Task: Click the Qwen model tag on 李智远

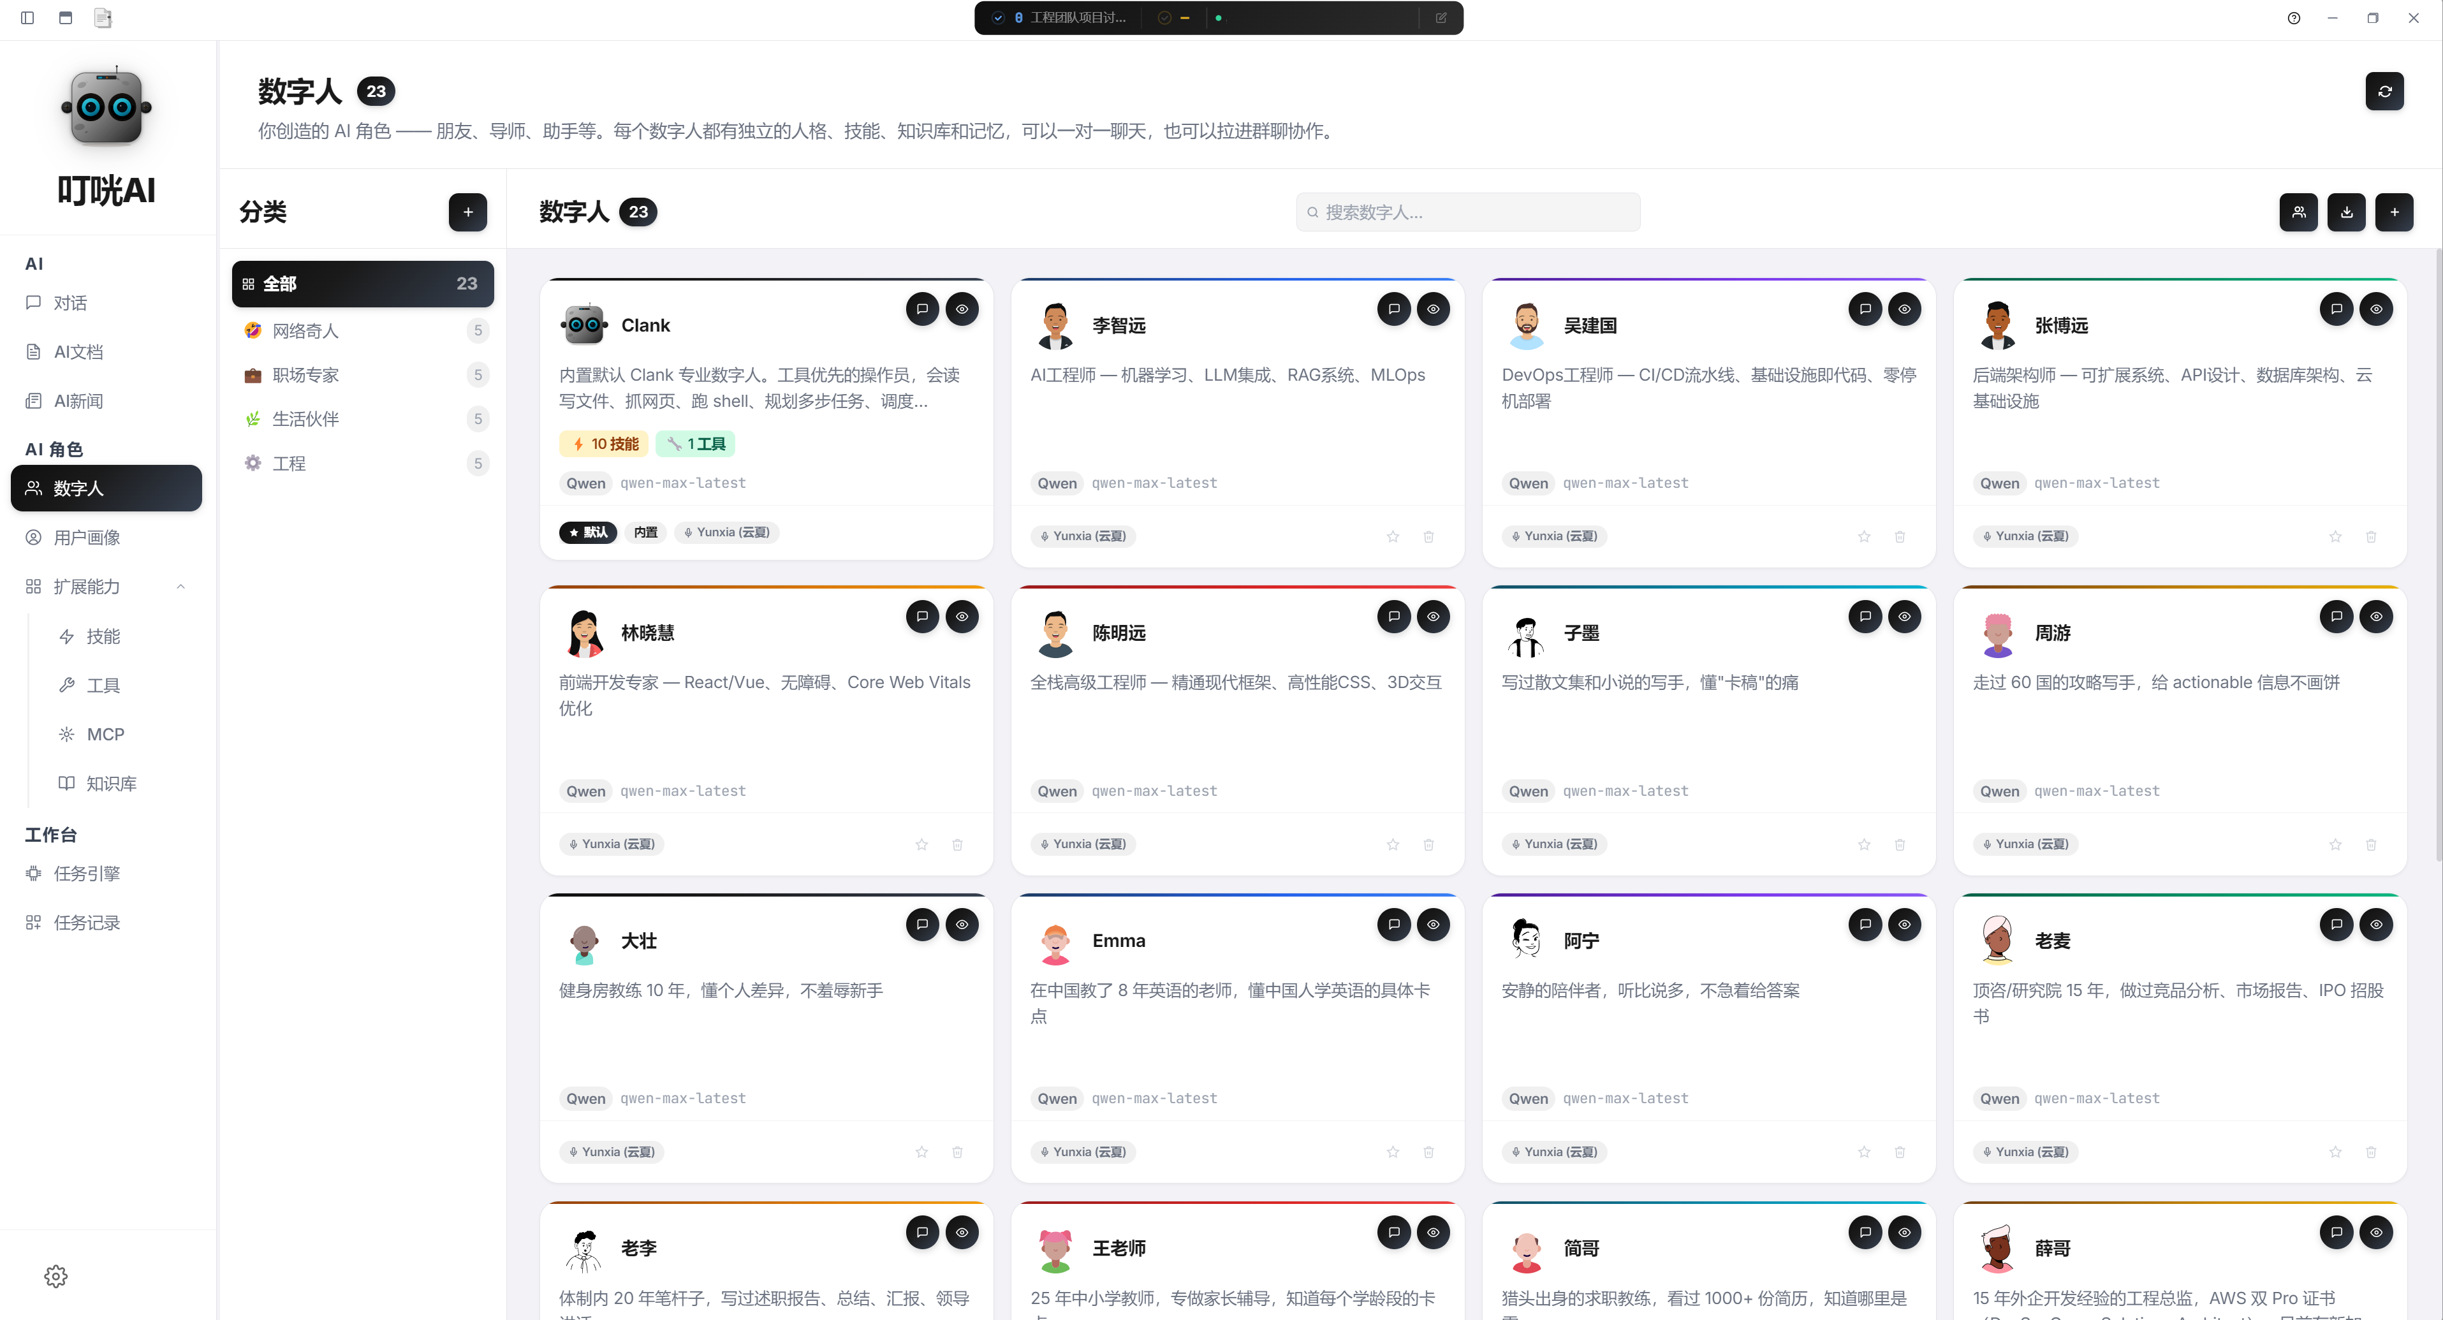Action: click(x=1057, y=483)
